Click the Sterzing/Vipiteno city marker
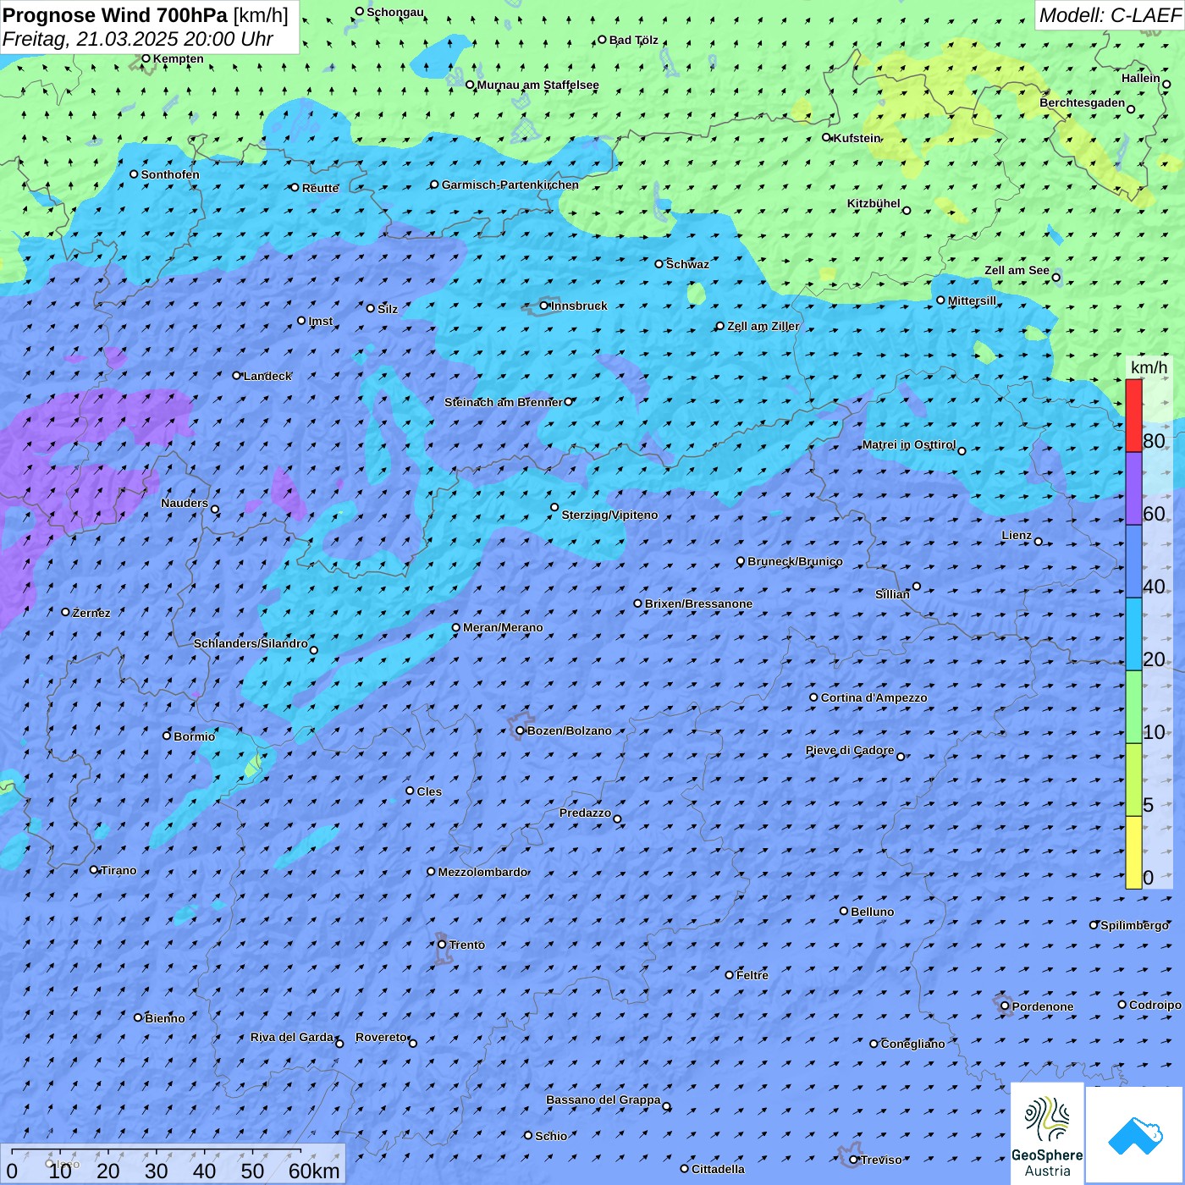 [x=554, y=507]
